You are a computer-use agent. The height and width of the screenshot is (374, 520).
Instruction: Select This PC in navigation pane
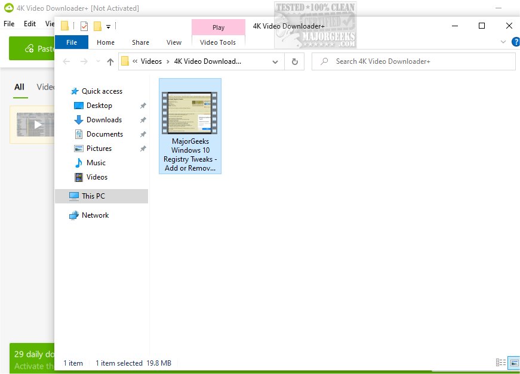(x=101, y=196)
